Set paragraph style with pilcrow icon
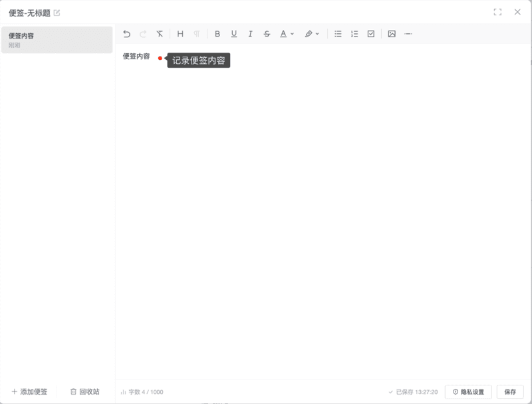Screen dimensions: 532x404 click(197, 33)
